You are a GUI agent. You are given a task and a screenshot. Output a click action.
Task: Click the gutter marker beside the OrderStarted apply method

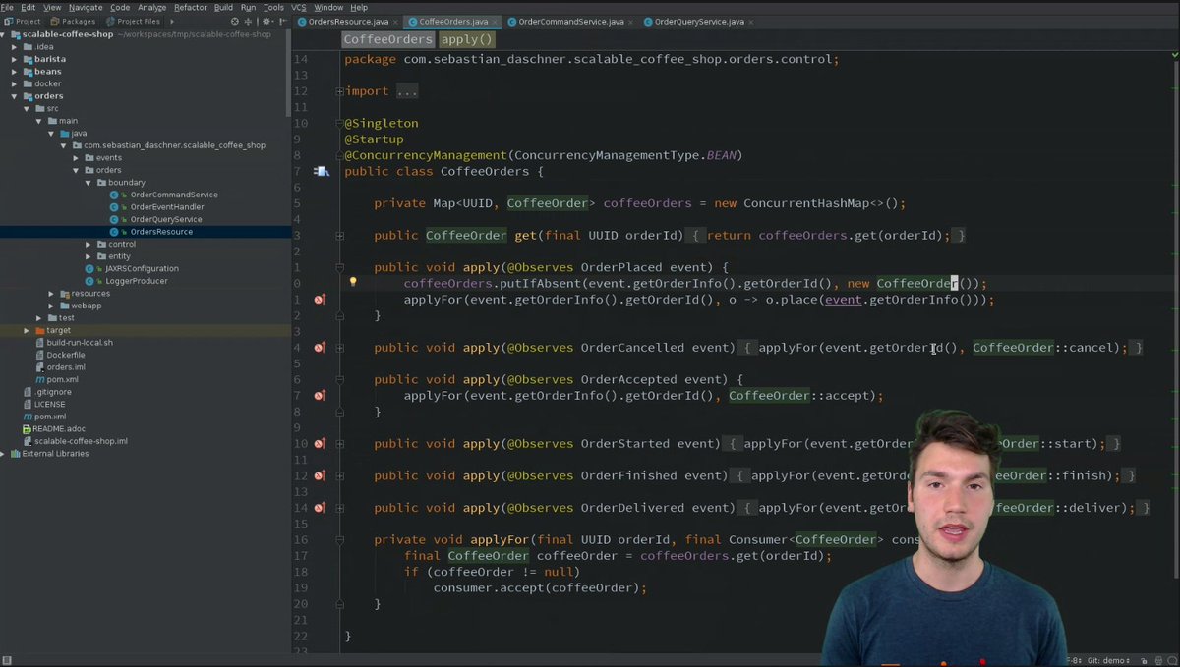point(320,443)
